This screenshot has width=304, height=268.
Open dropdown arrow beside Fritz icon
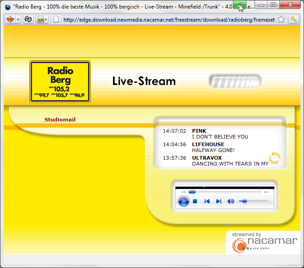coord(18,19)
